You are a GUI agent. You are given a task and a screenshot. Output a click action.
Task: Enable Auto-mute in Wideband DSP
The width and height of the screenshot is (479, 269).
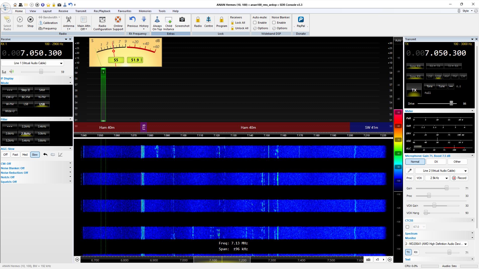(x=255, y=22)
